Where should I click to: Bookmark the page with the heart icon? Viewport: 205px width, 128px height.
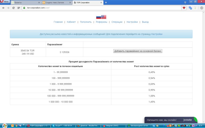(184, 8)
